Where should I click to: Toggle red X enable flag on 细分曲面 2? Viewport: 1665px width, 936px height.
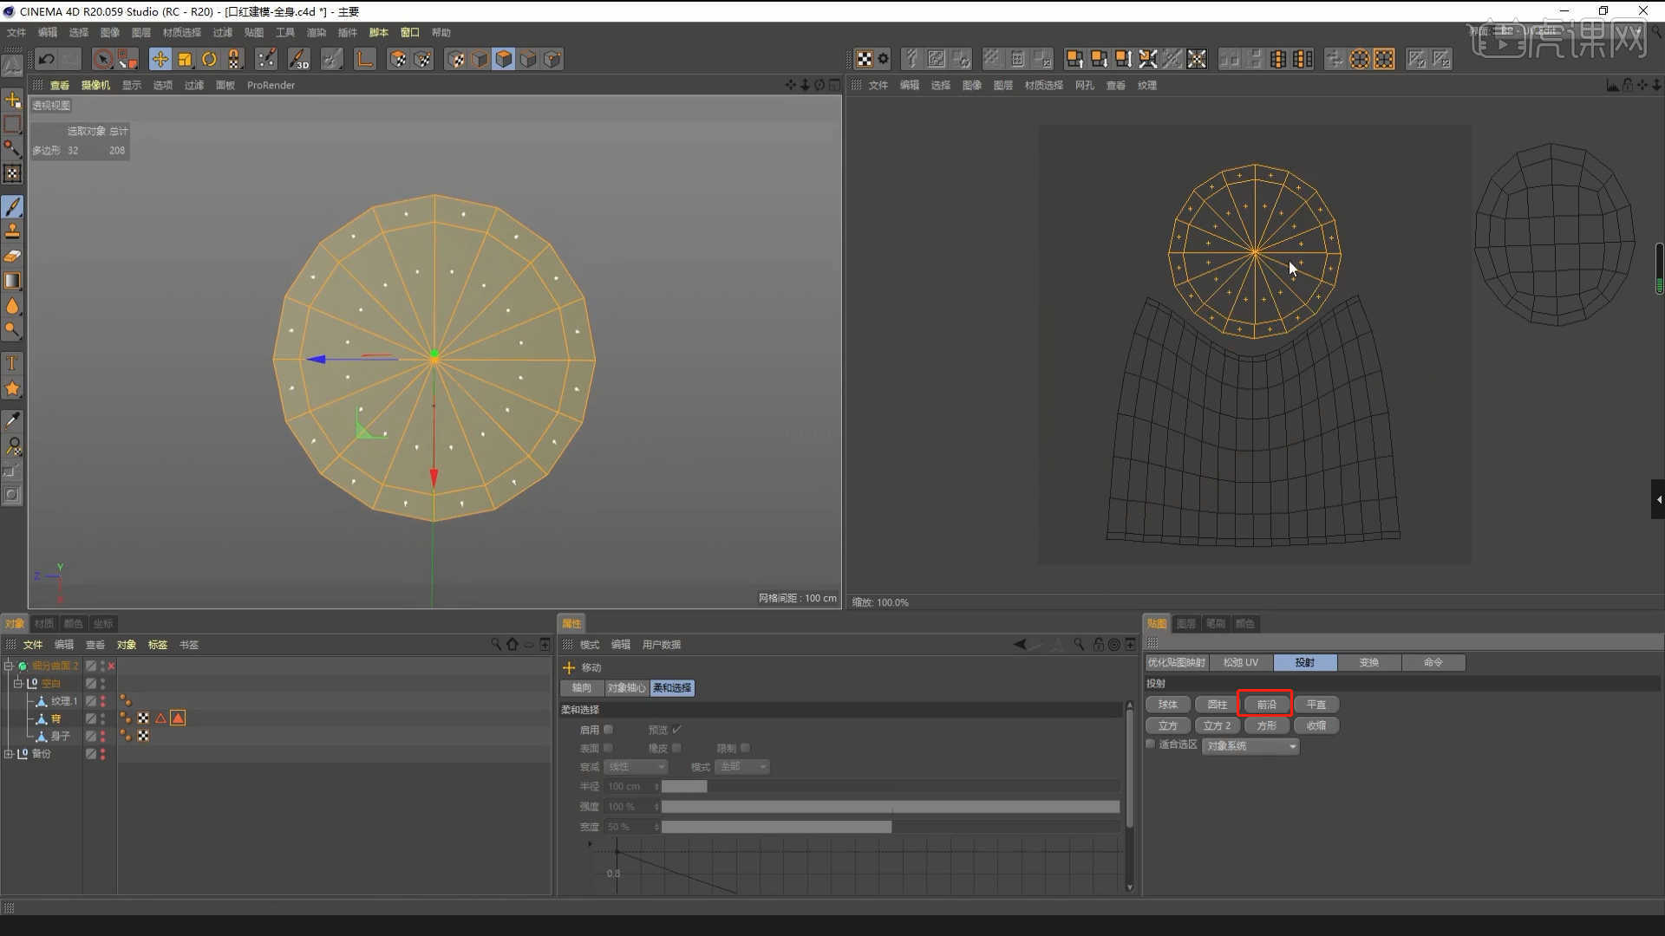click(x=111, y=666)
